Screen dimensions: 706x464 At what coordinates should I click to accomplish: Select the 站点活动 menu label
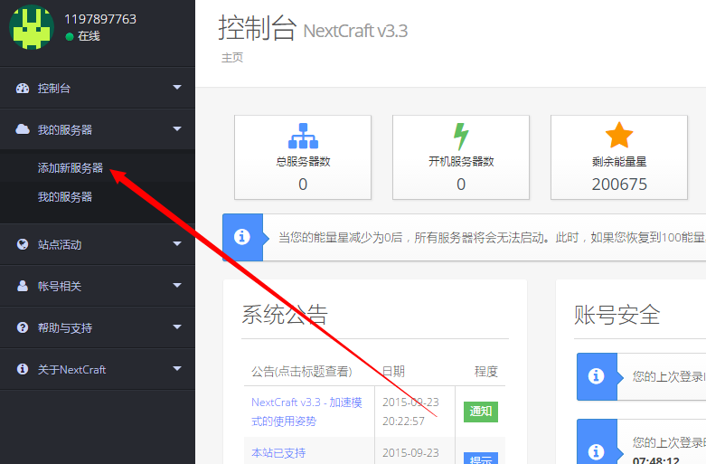60,244
